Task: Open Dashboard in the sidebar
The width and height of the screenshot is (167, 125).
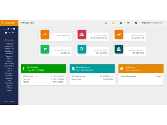Action: [x=9, y=44]
